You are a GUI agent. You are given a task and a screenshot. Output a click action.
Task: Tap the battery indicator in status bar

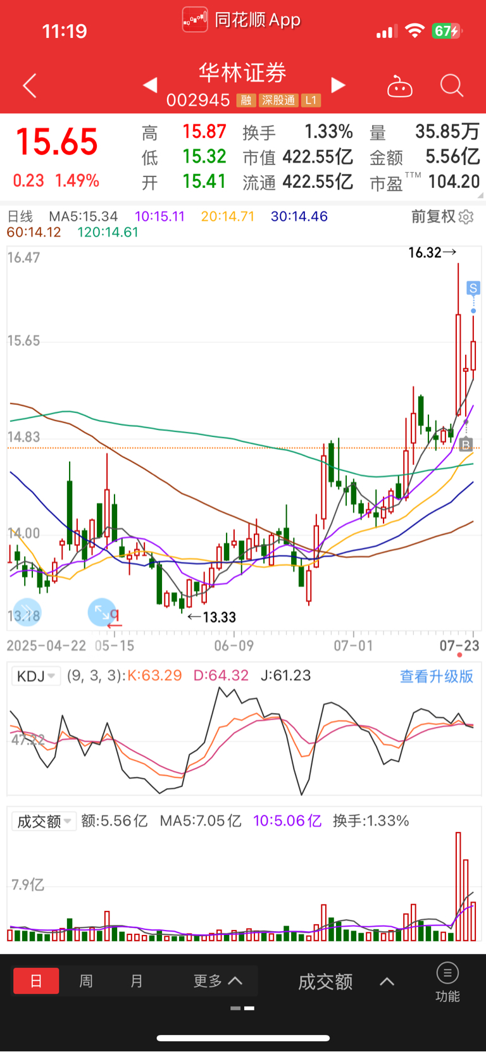[447, 31]
